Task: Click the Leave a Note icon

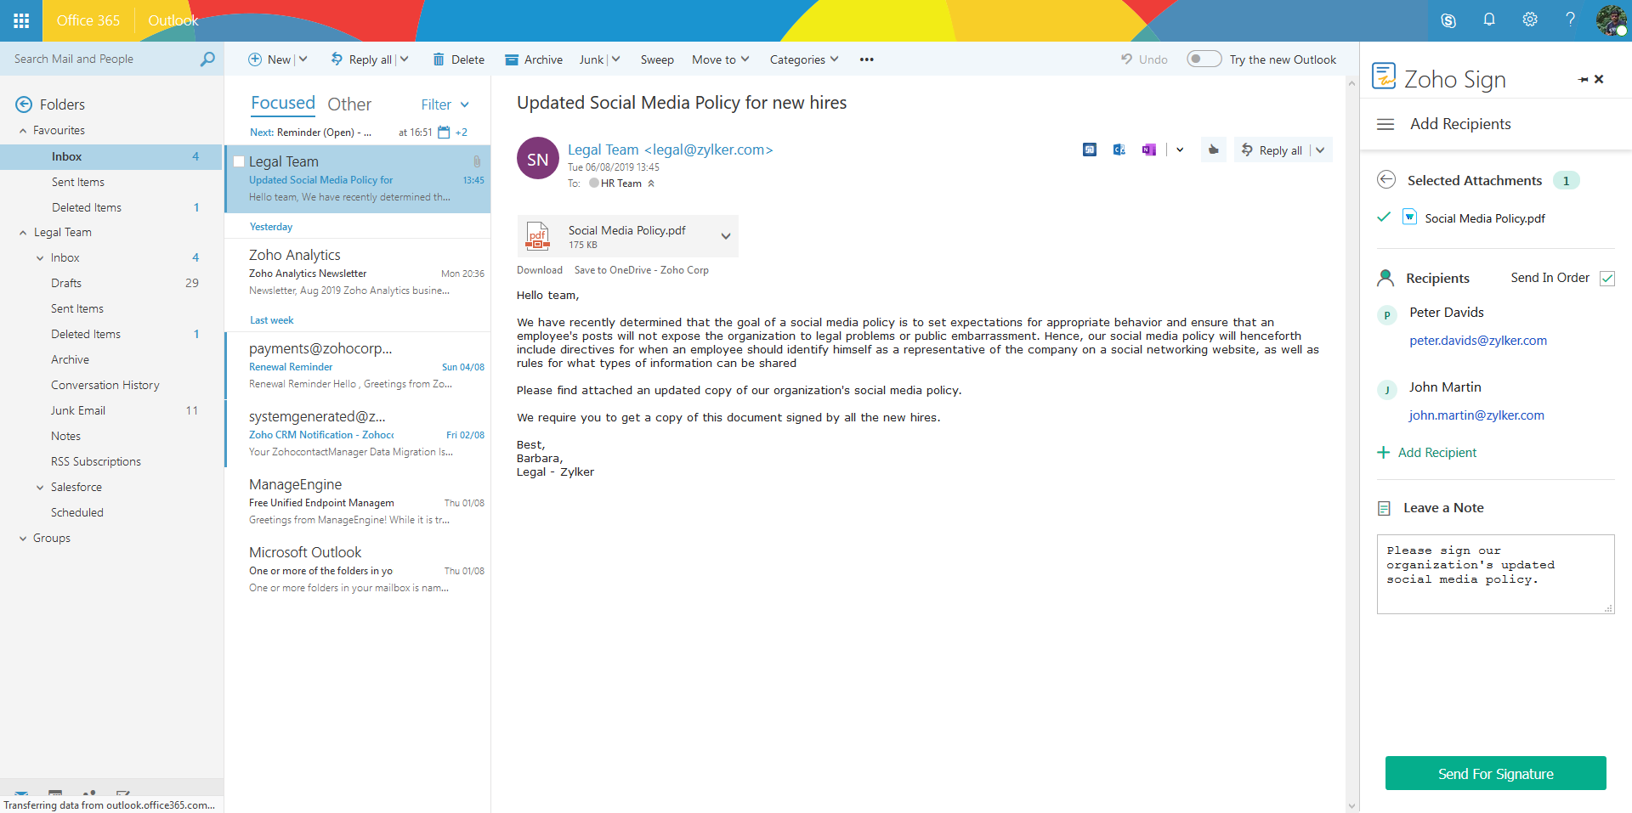Action: click(x=1384, y=508)
